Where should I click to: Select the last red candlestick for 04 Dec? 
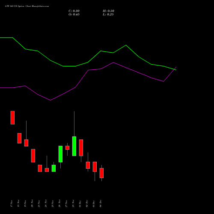click(x=101, y=173)
